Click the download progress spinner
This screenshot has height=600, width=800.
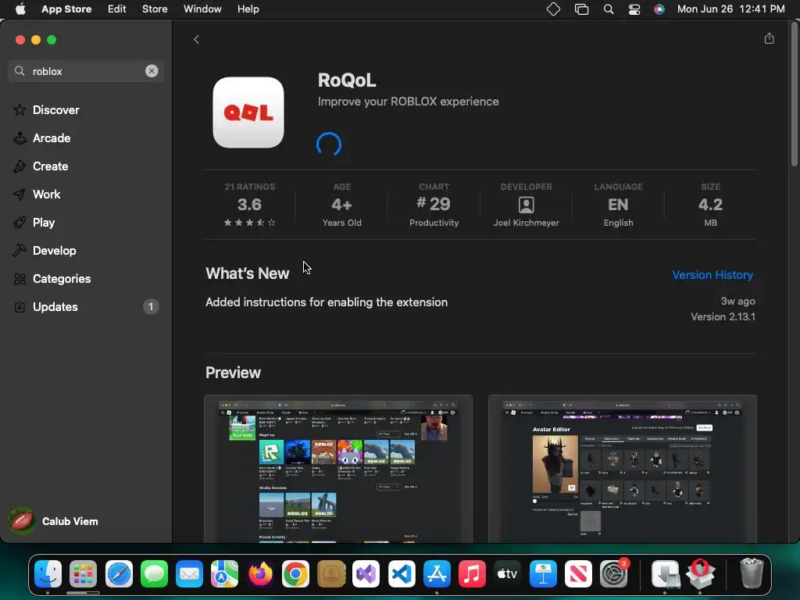tap(329, 145)
